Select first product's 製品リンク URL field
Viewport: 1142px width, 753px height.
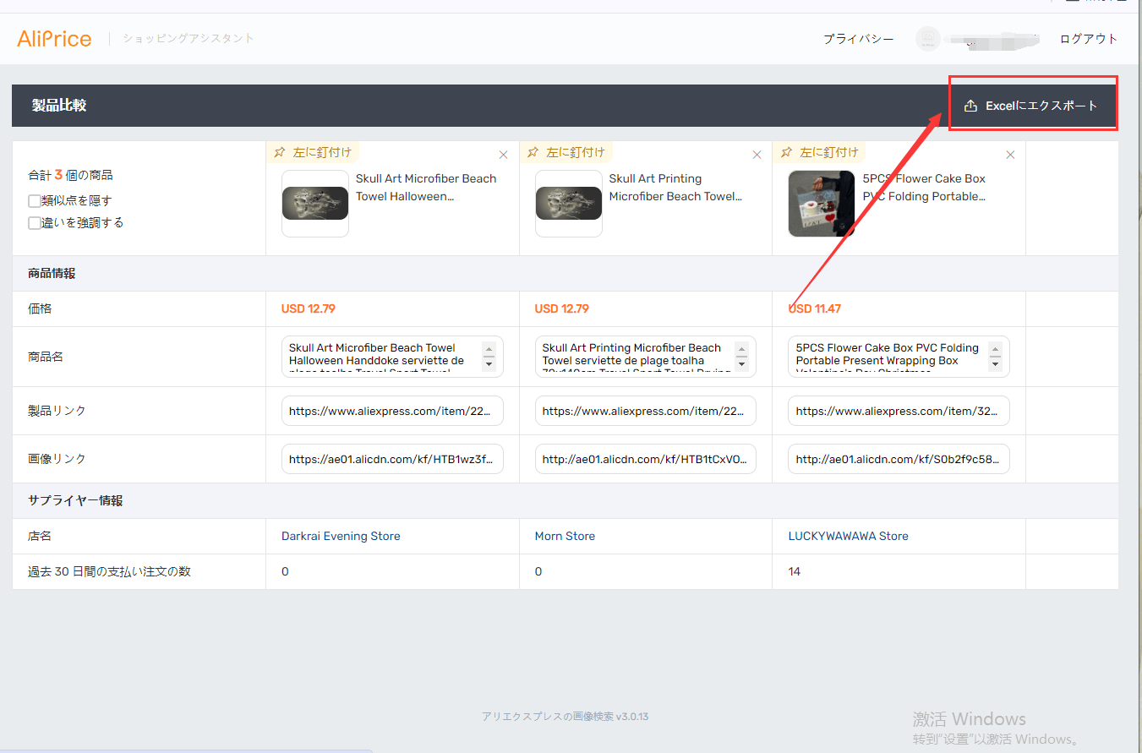[x=392, y=411]
